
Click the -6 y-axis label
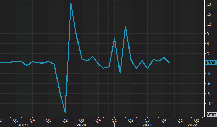(x=208, y=84)
